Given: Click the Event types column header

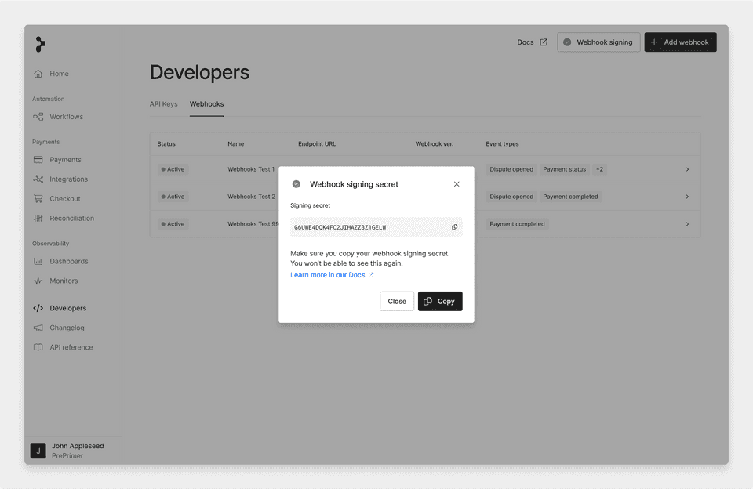Looking at the screenshot, I should 502,144.
